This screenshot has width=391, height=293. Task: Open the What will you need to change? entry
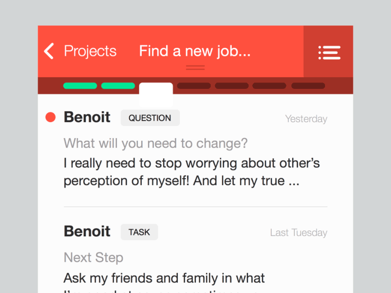[155, 143]
